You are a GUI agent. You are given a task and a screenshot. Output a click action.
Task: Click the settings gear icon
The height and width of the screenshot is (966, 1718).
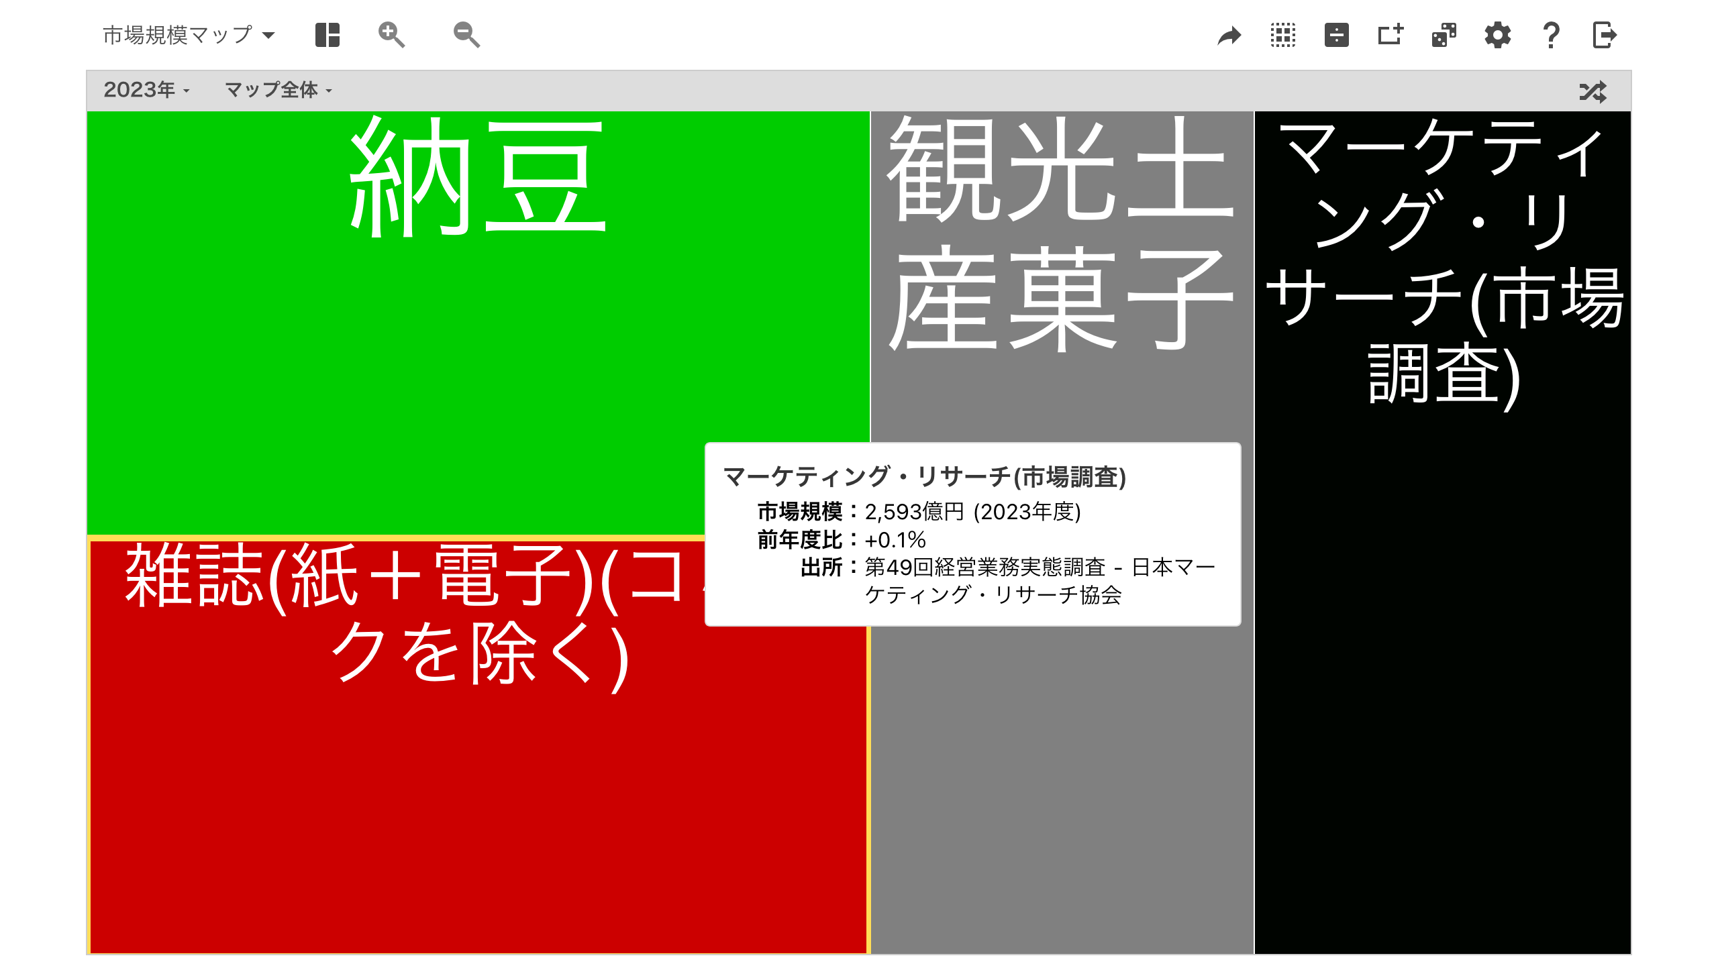[x=1500, y=36]
